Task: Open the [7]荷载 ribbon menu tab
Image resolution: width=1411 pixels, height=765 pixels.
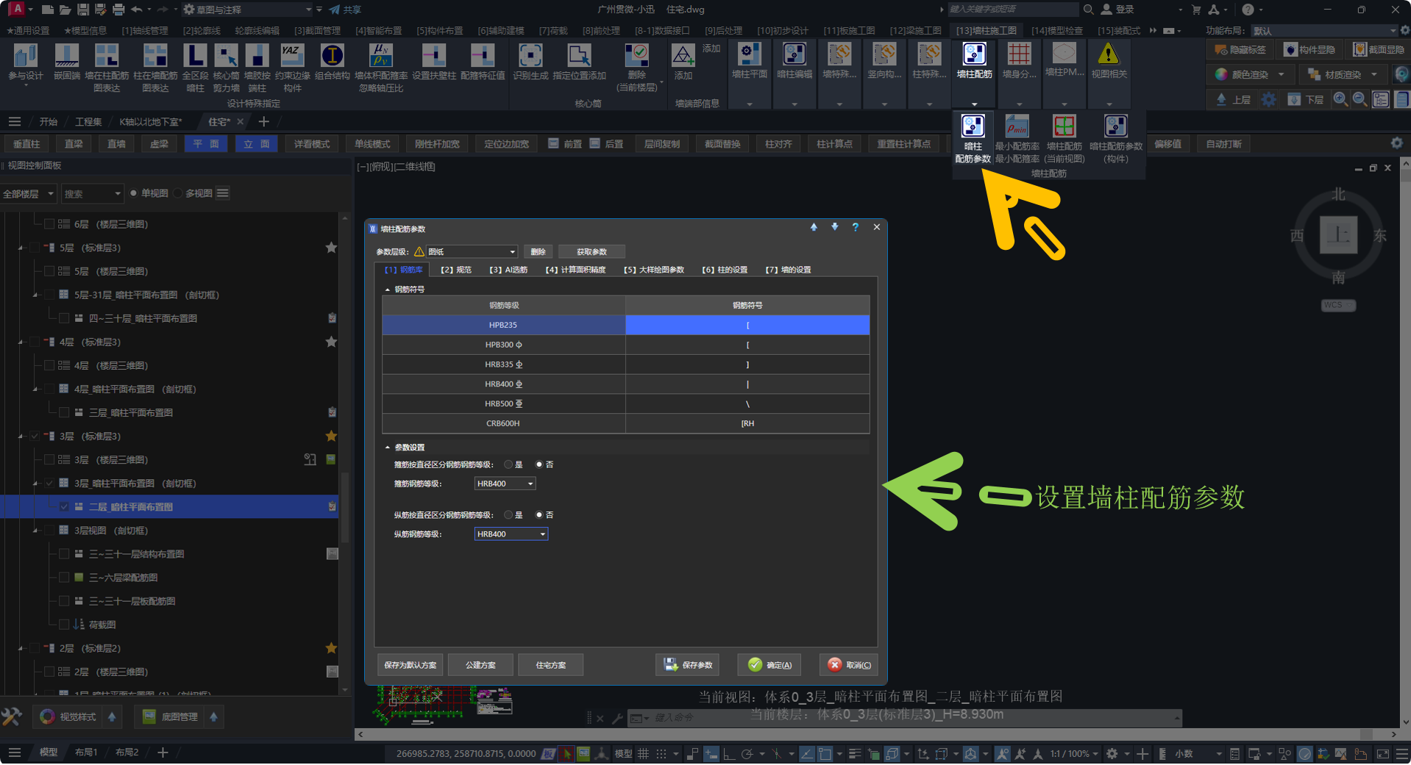Action: tap(553, 31)
